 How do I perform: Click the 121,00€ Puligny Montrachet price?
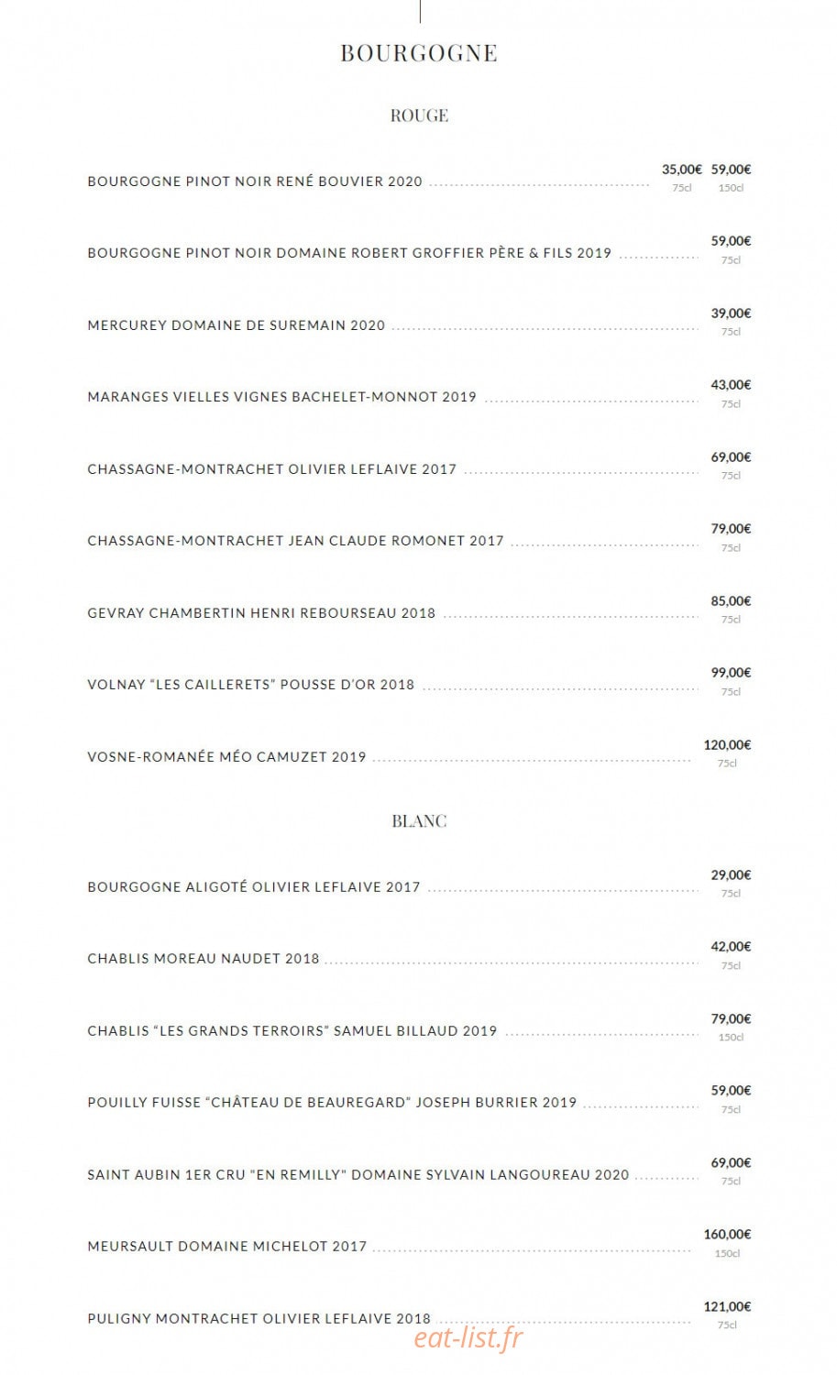click(x=727, y=1307)
